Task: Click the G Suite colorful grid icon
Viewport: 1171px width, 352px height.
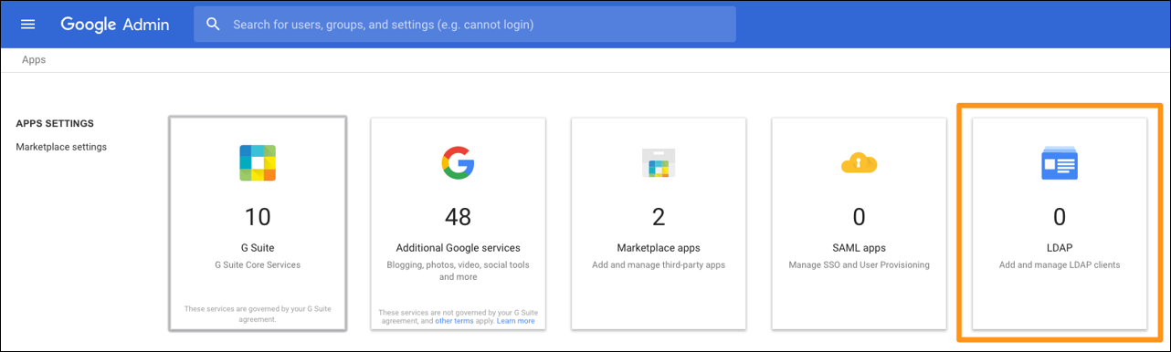Action: [x=258, y=163]
